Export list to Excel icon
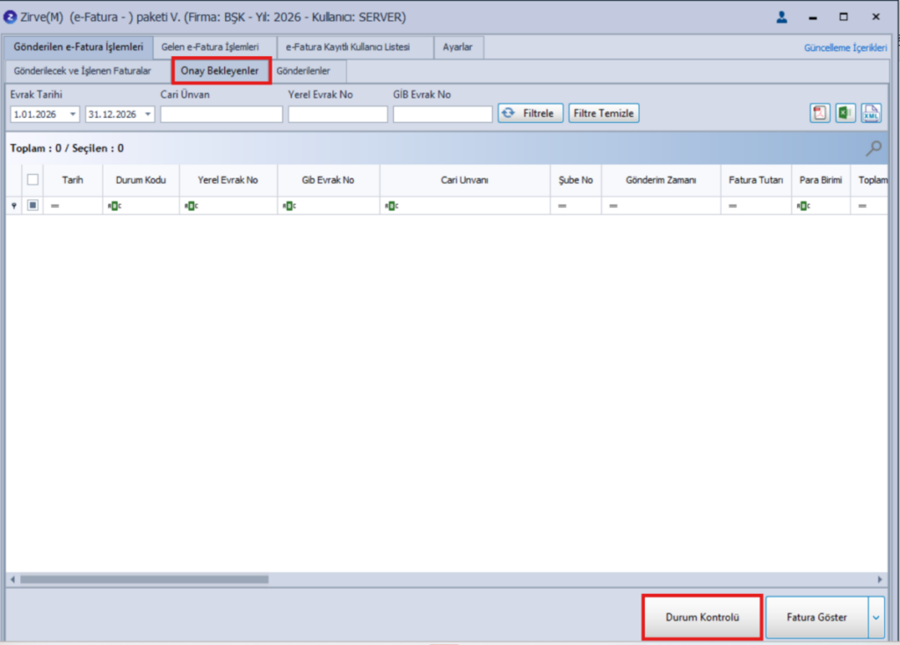The height and width of the screenshot is (645, 900). pyautogui.click(x=846, y=113)
